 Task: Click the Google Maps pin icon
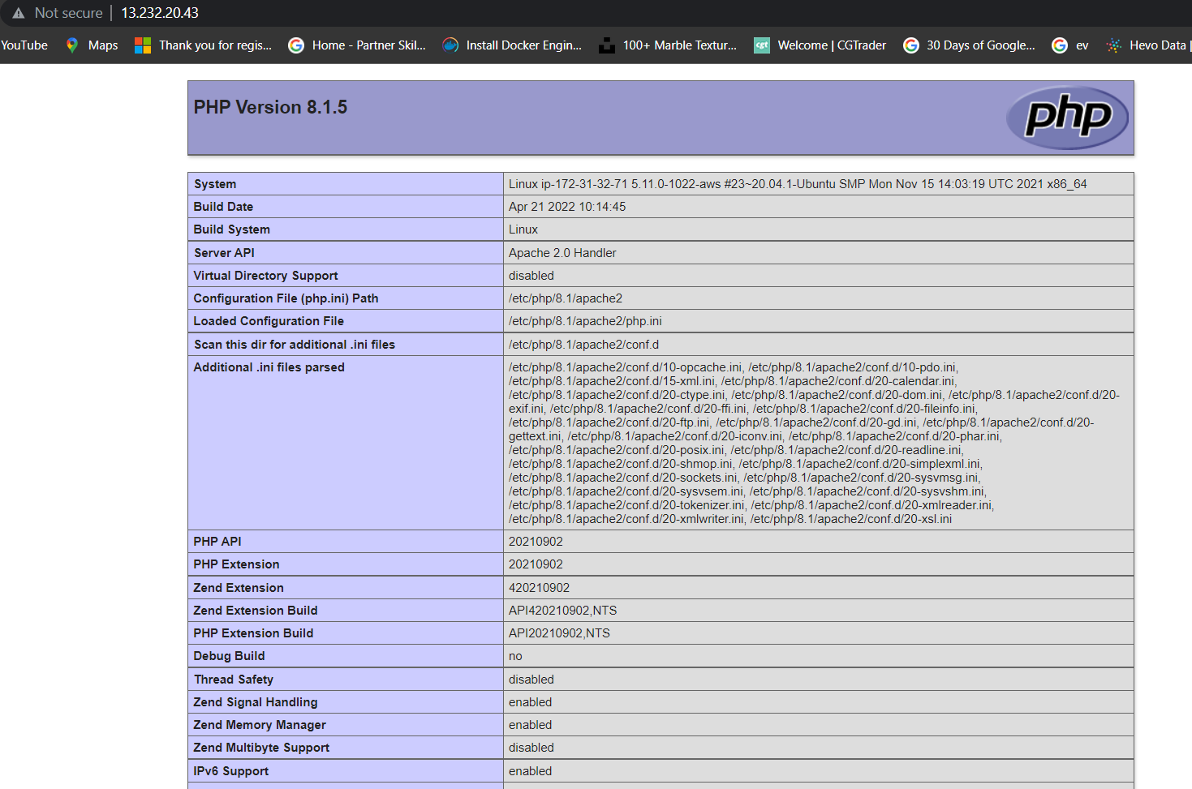pyautogui.click(x=71, y=45)
